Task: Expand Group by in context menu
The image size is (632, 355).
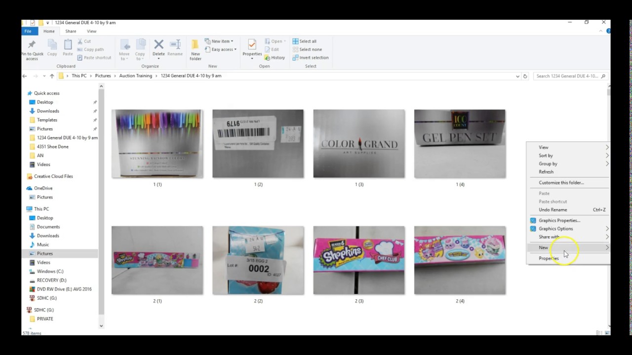Action: tap(569, 164)
